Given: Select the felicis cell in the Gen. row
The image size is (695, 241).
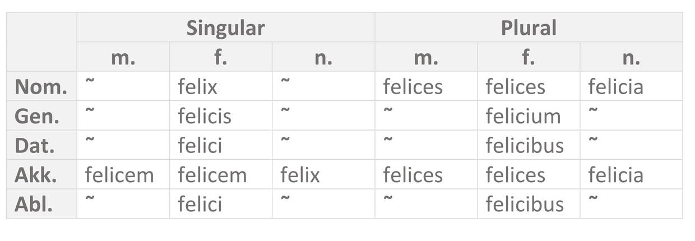Looking at the screenshot, I should click(205, 116).
